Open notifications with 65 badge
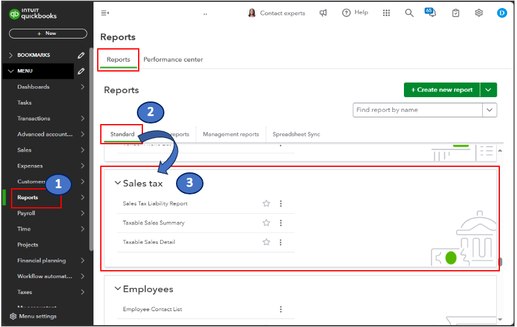This screenshot has height=327, width=517. point(430,12)
